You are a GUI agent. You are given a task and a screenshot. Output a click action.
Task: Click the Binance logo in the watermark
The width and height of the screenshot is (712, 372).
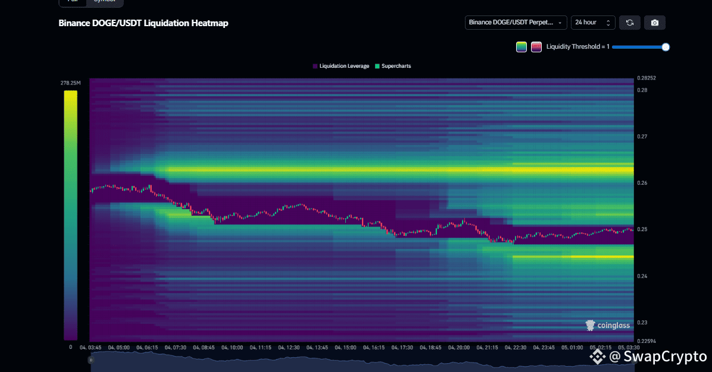[597, 357]
